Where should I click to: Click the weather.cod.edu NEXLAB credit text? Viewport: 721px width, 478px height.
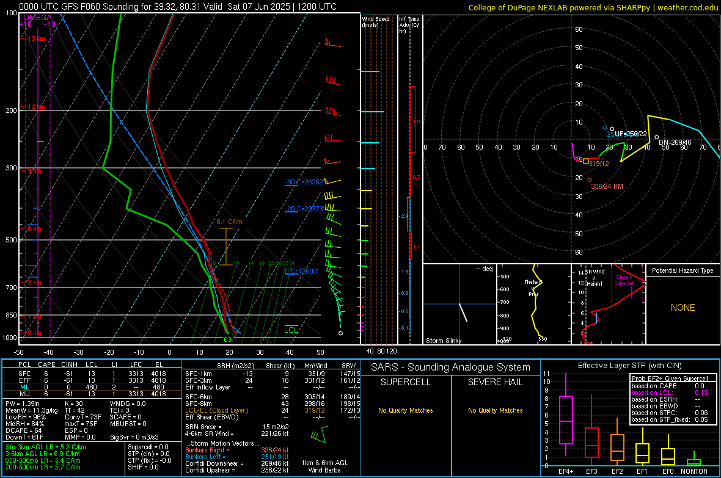pos(593,7)
